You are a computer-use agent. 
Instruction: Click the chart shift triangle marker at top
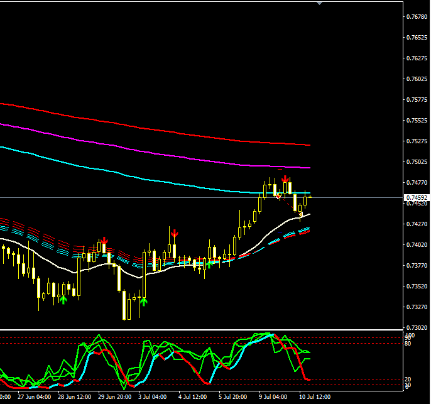319,3
